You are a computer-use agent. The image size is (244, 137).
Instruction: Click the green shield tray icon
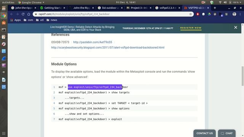click(x=212, y=2)
